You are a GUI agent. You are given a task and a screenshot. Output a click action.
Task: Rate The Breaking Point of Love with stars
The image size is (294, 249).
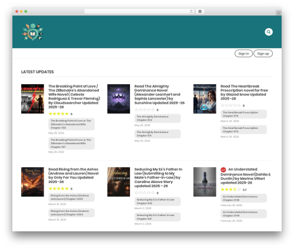click(x=58, y=114)
